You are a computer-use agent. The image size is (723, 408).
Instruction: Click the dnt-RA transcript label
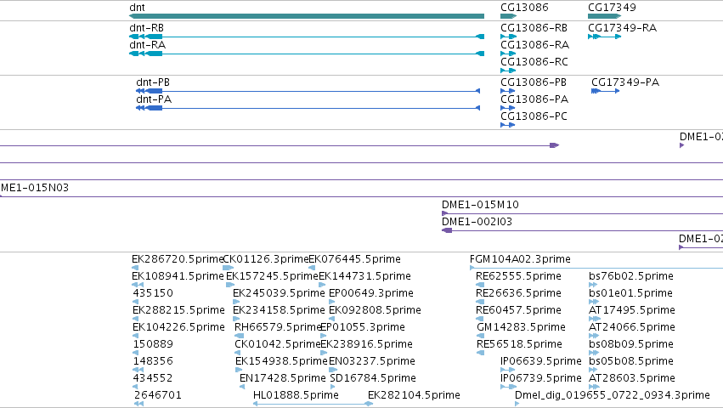coord(148,45)
